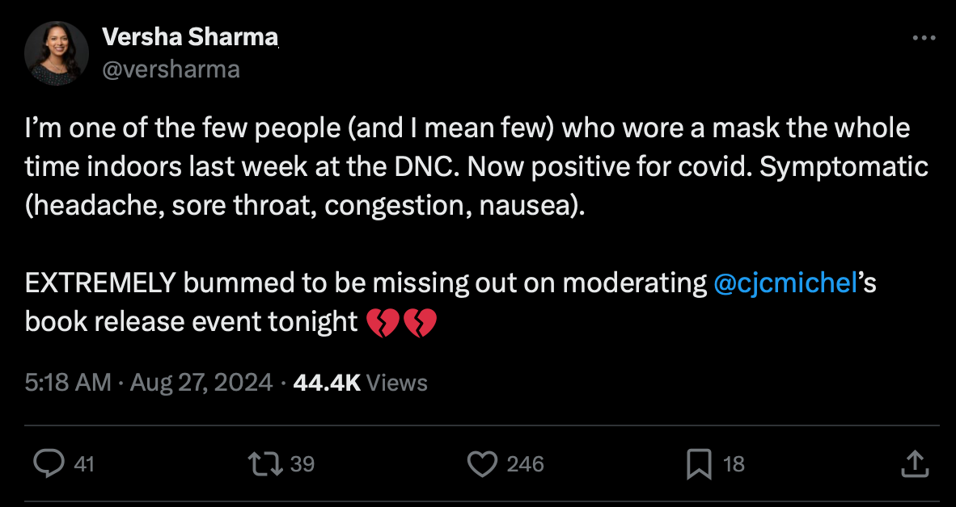Image resolution: width=956 pixels, height=507 pixels.
Task: Click the 246 likes count
Action: pyautogui.click(x=525, y=464)
